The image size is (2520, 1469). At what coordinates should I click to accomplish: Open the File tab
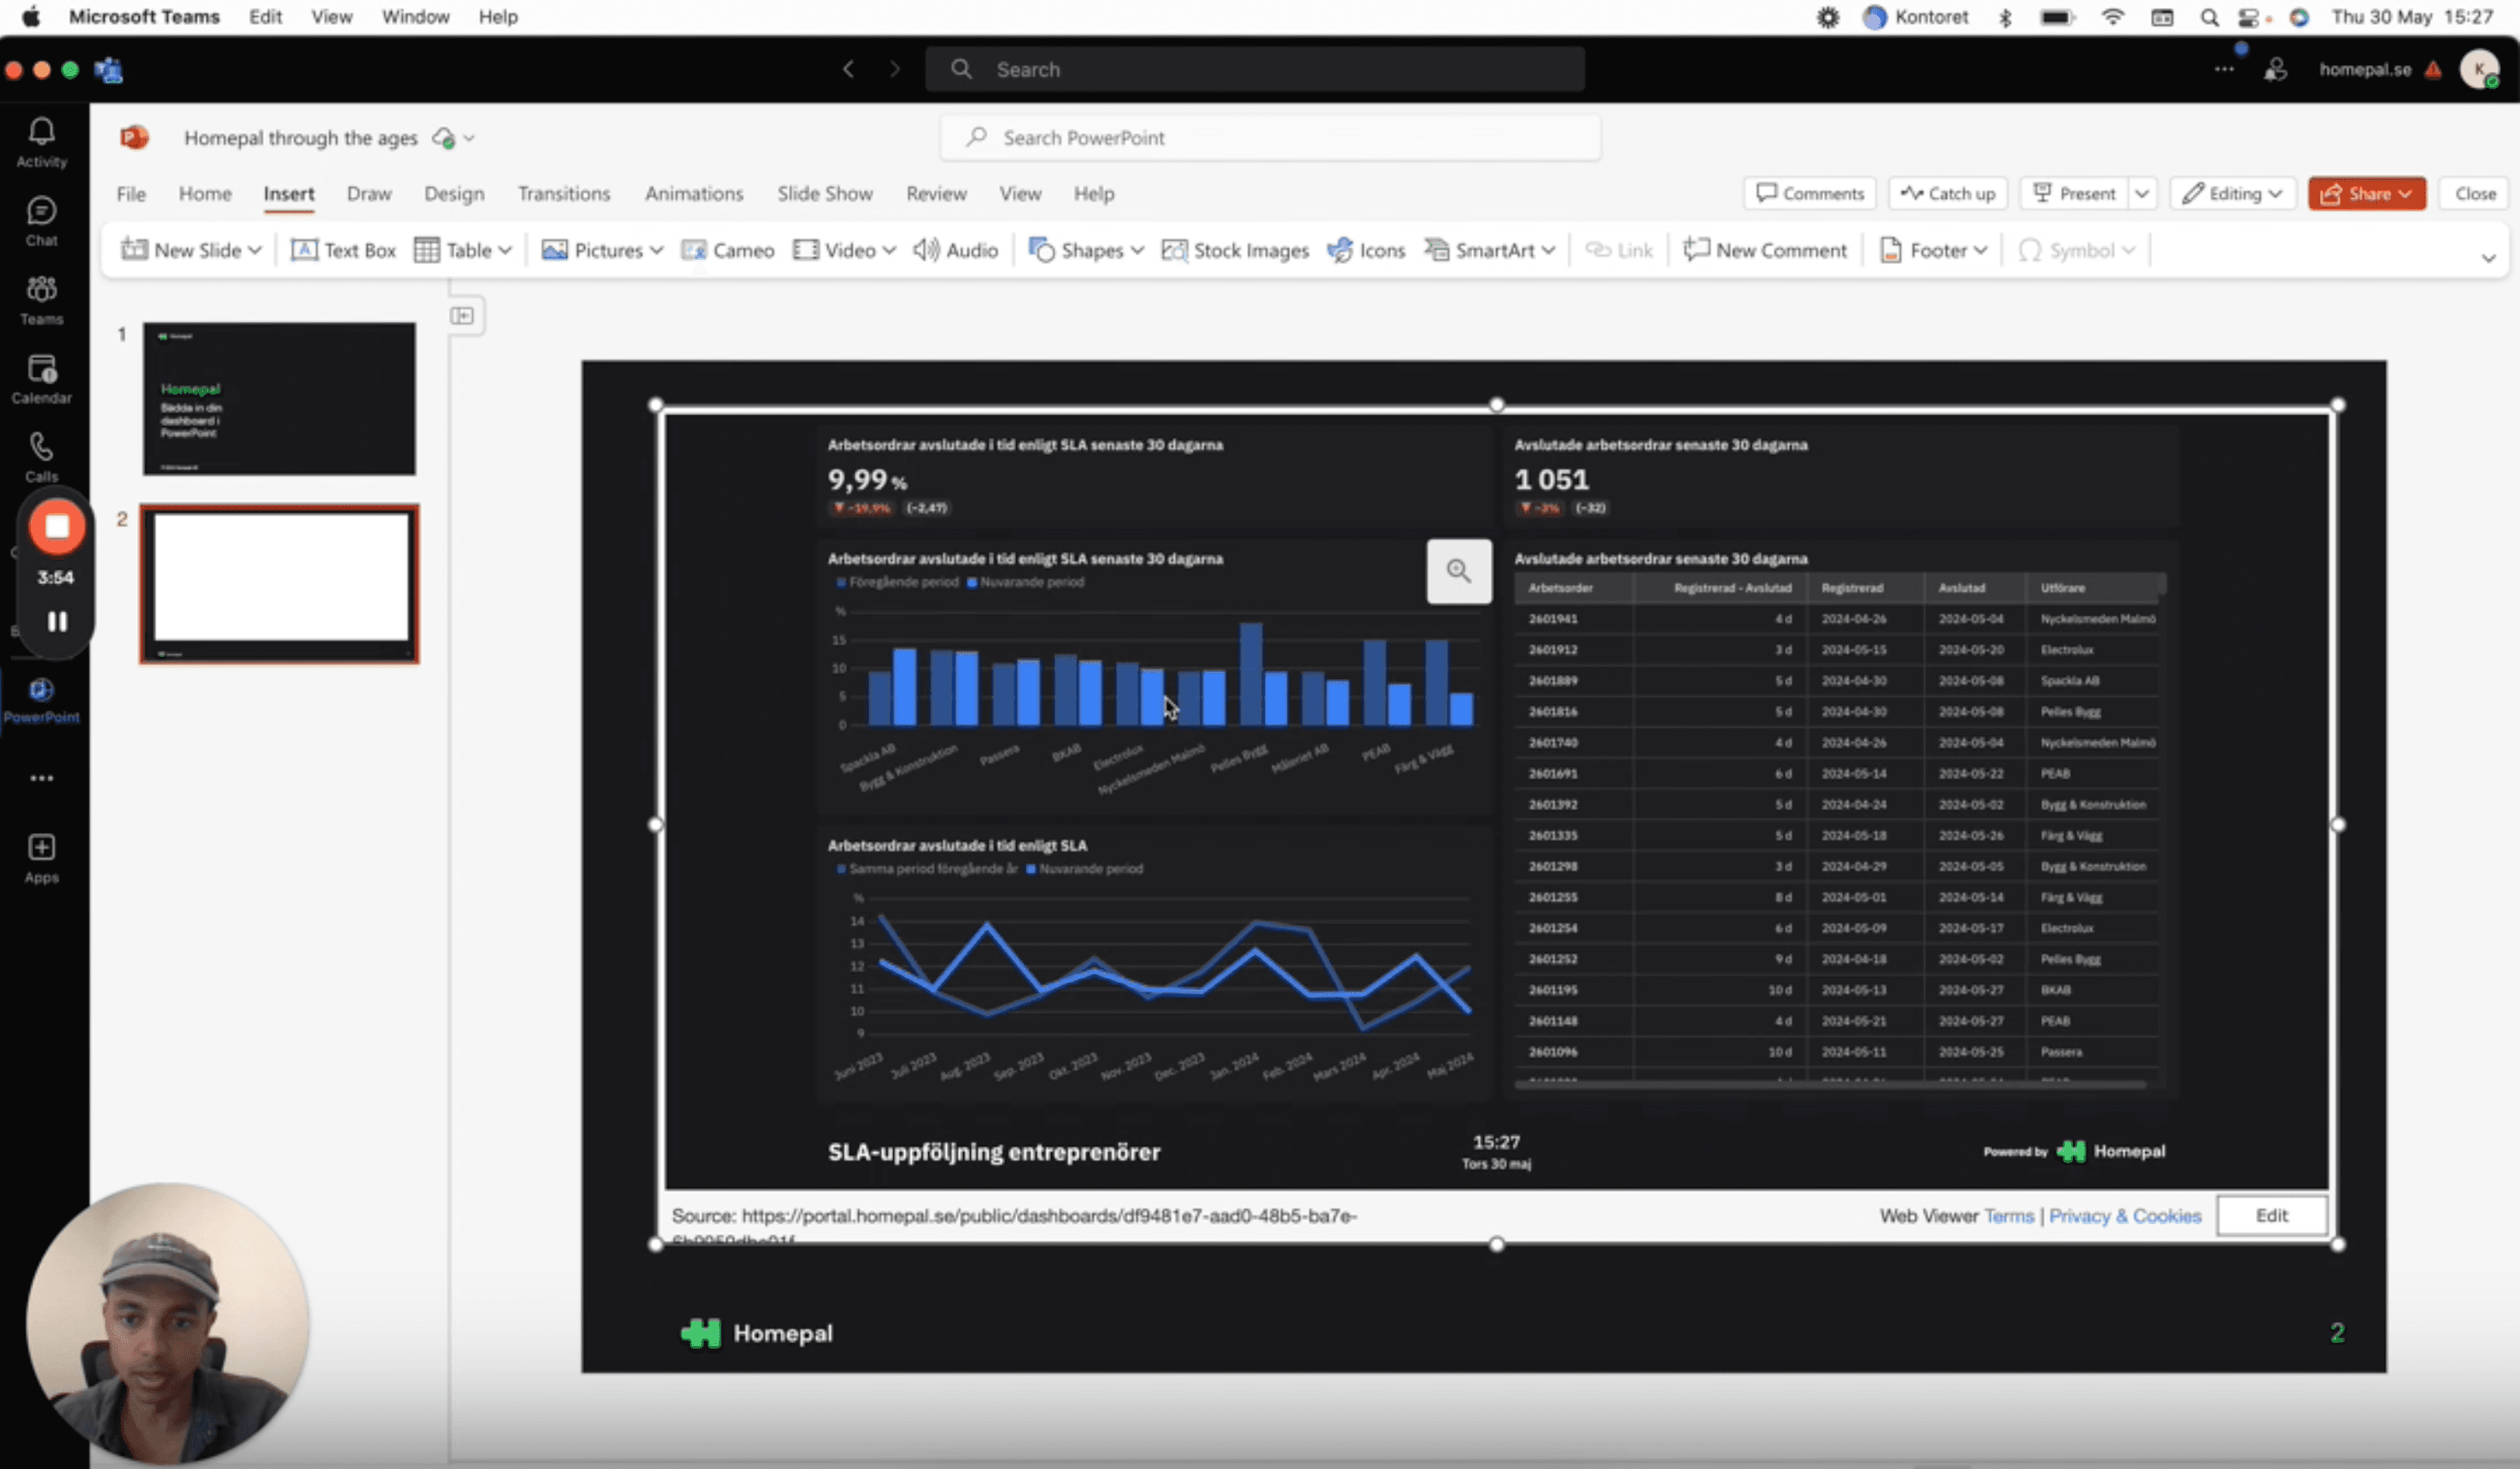131,194
